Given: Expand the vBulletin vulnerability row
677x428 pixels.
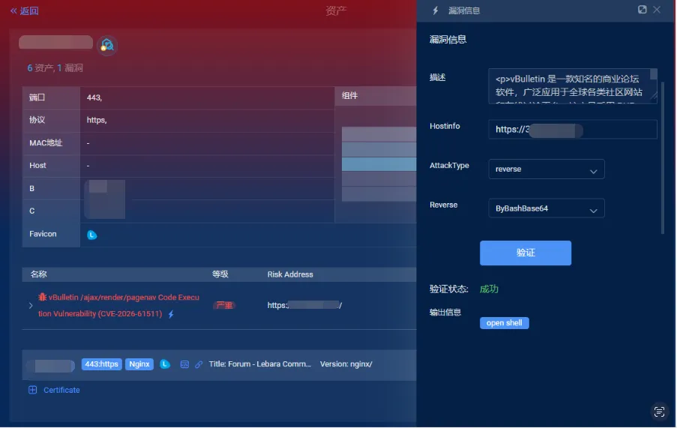Looking at the screenshot, I should [31, 306].
